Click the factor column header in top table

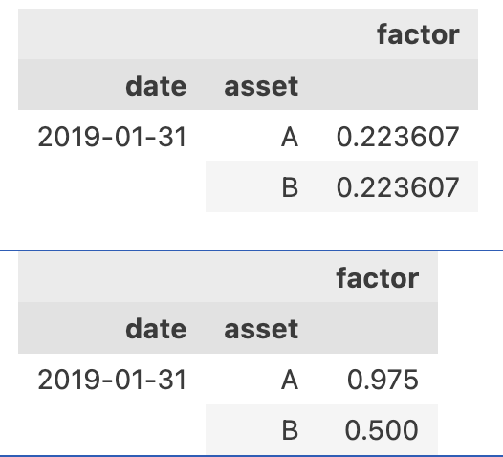pos(418,34)
